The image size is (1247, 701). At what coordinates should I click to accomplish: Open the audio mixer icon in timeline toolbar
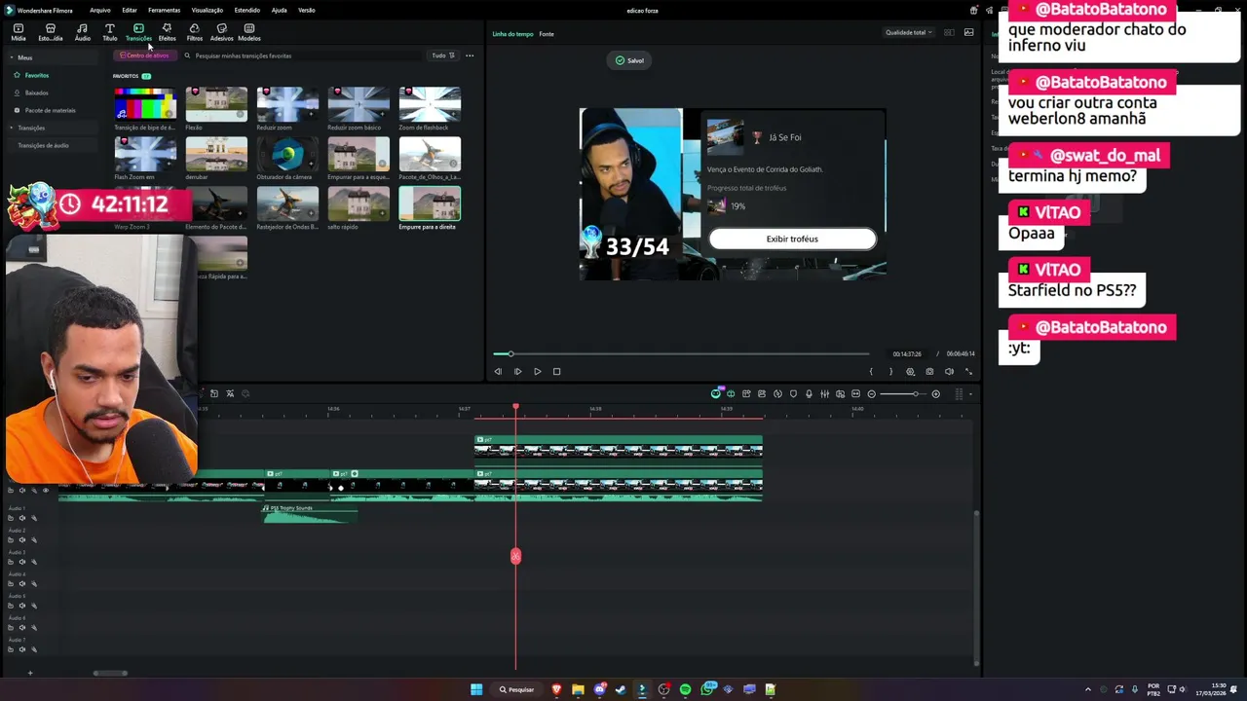[x=824, y=393]
